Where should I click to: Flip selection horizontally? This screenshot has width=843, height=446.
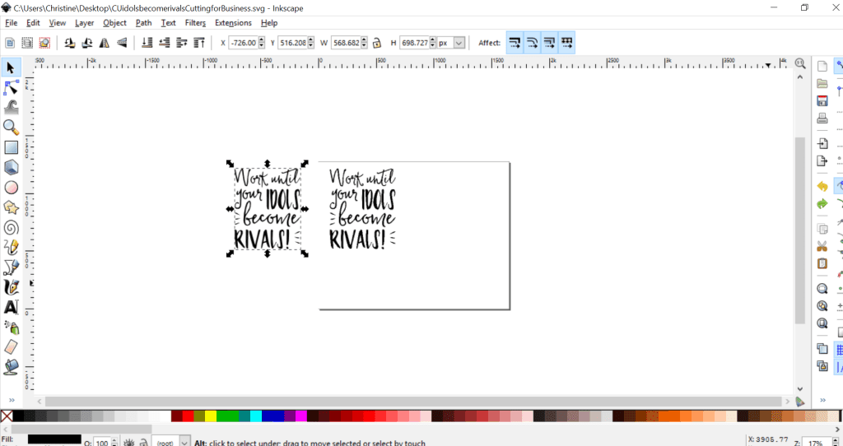(x=105, y=43)
